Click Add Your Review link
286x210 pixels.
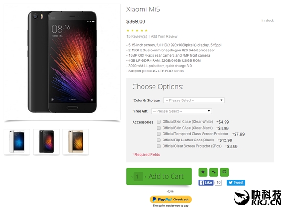tap(164, 36)
